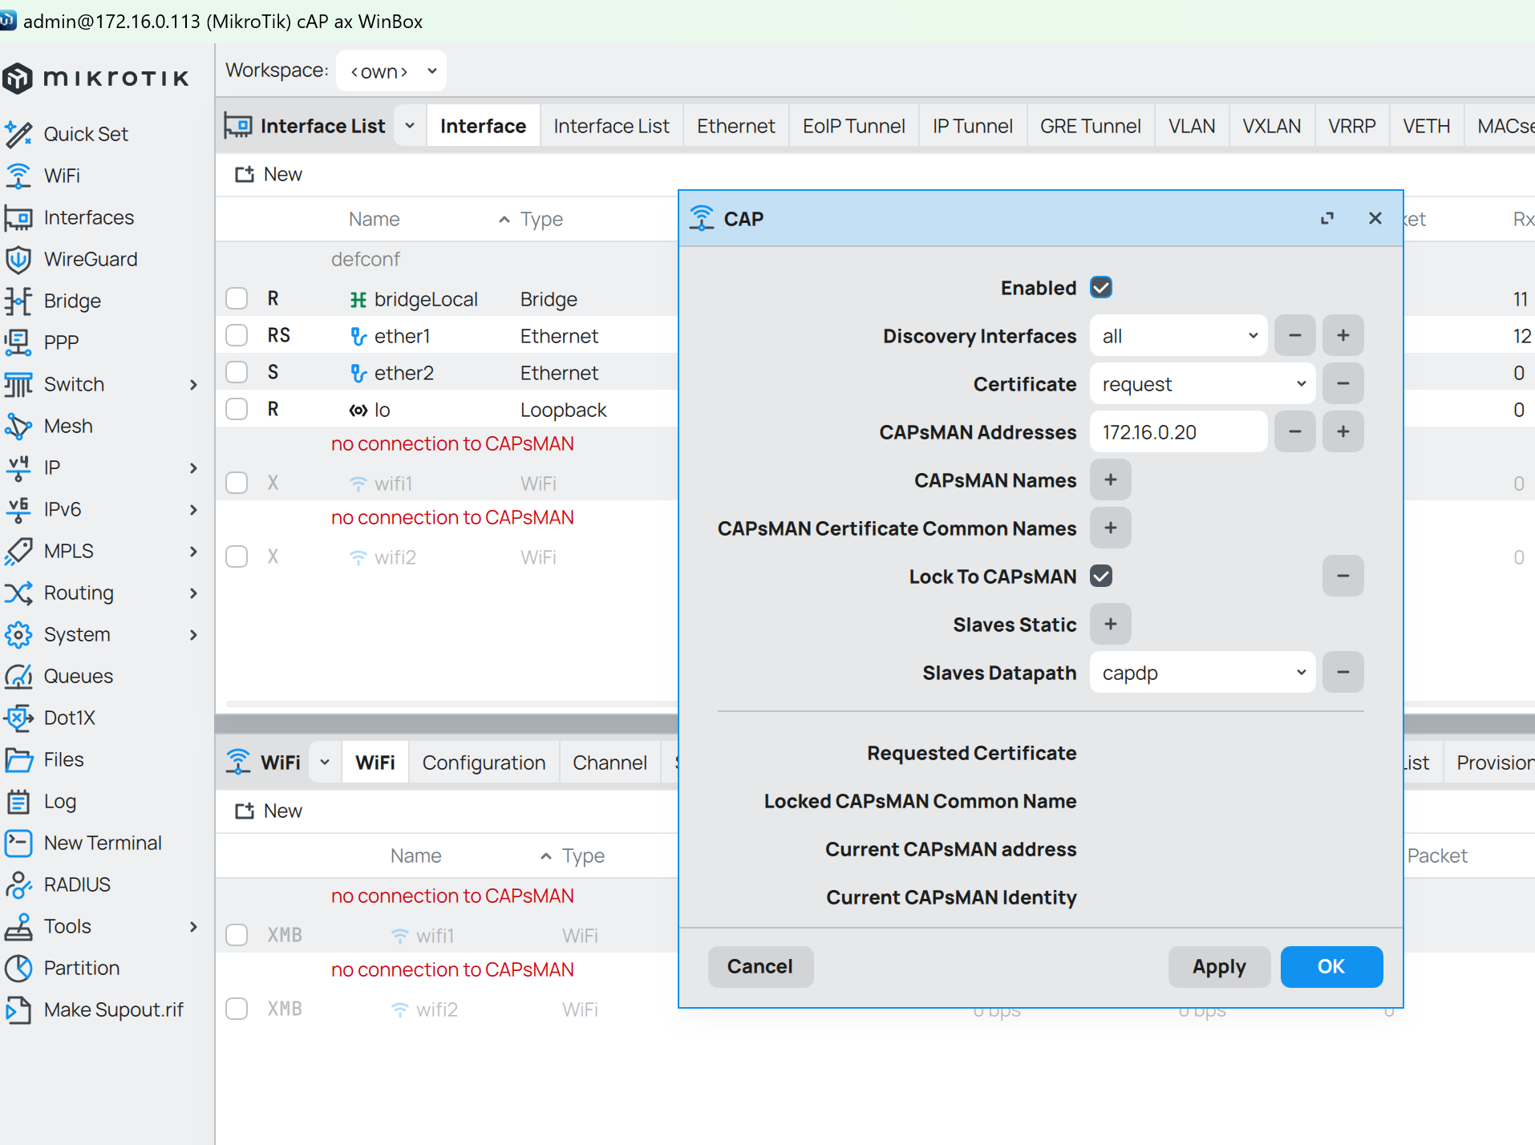Switch to the Ethernet tab
This screenshot has width=1535, height=1145.
click(x=735, y=127)
